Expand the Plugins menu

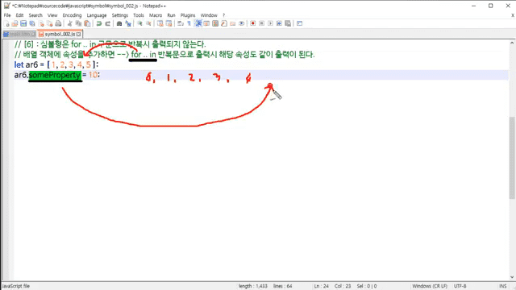[188, 15]
